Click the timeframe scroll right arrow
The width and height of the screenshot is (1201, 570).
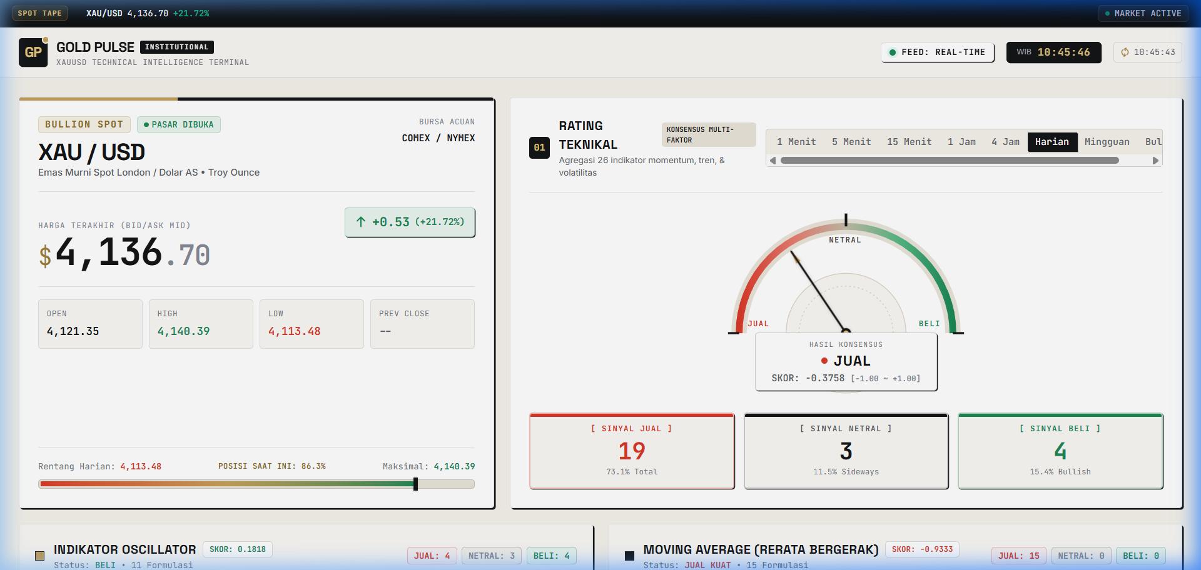click(1155, 161)
